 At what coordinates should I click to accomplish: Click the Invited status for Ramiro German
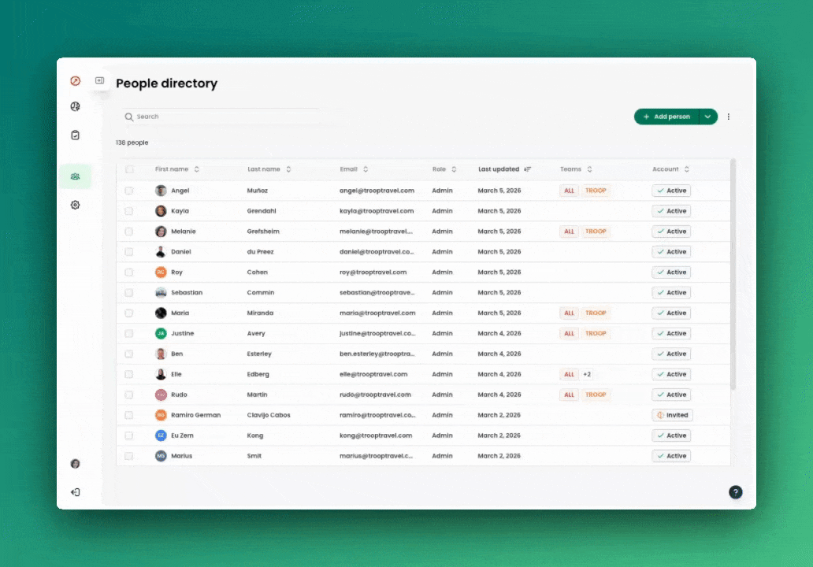coord(672,415)
